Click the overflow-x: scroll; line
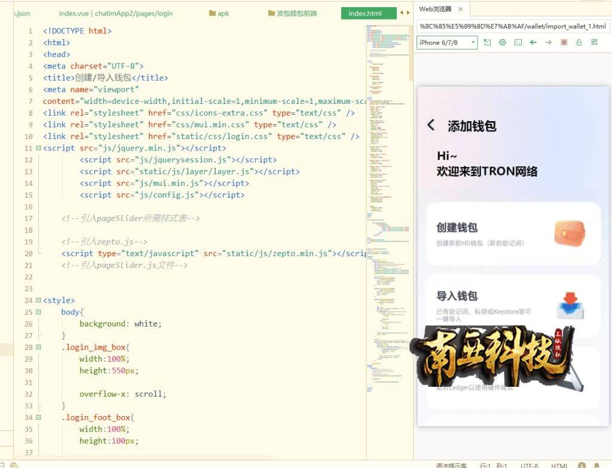 click(x=123, y=394)
